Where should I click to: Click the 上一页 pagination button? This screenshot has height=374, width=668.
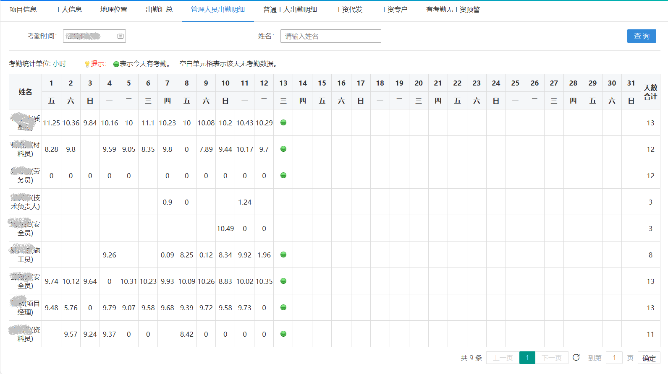click(x=503, y=358)
